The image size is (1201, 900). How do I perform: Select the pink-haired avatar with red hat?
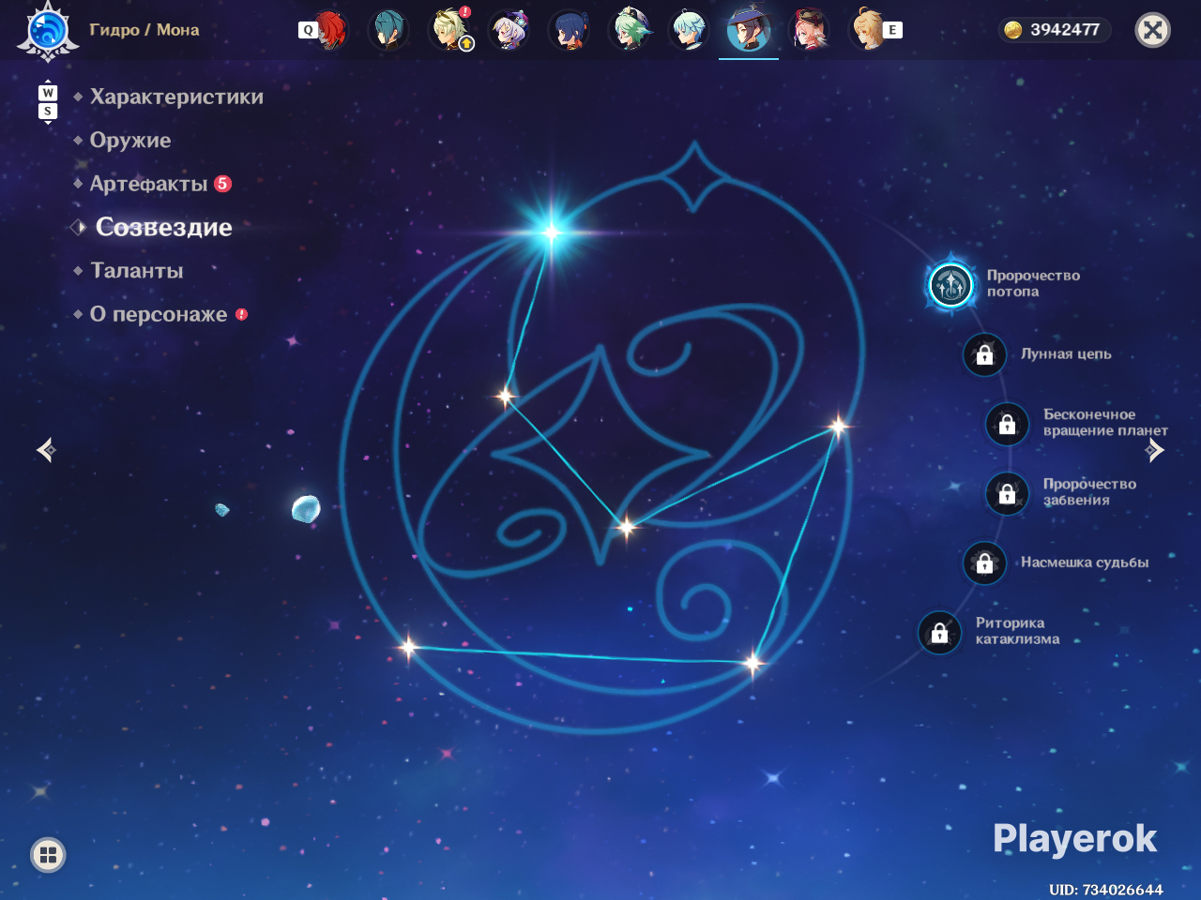tap(810, 30)
